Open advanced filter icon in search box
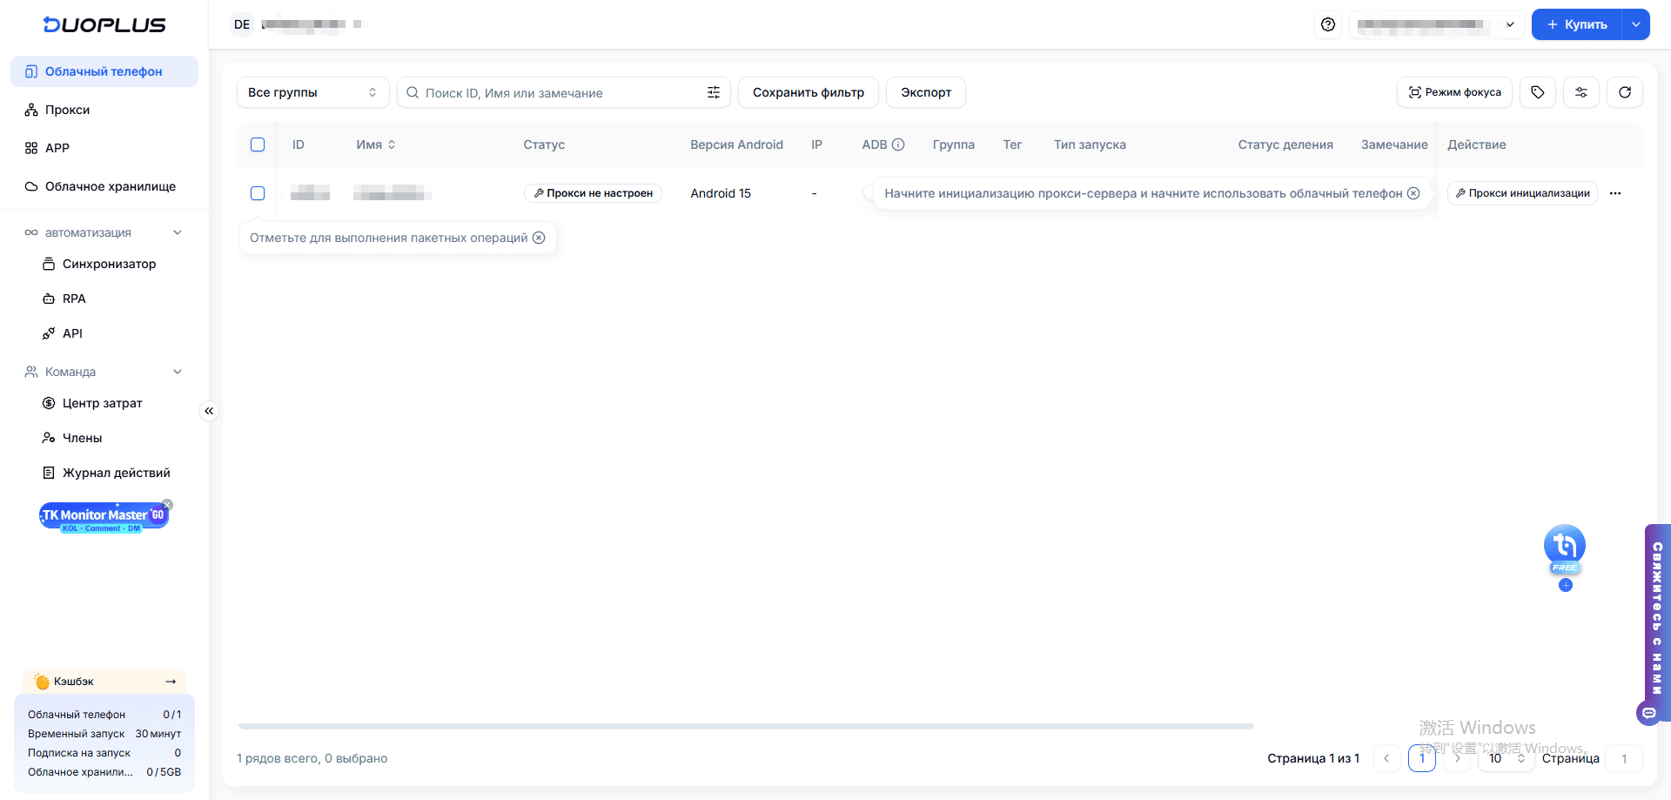 point(714,92)
